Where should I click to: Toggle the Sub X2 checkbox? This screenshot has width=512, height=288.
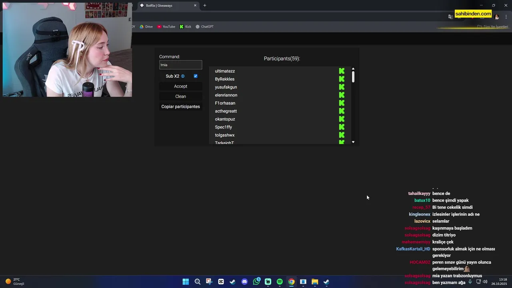pyautogui.click(x=196, y=76)
